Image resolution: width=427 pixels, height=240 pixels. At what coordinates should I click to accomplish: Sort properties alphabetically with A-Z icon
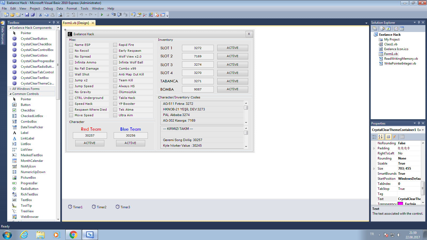[381, 137]
